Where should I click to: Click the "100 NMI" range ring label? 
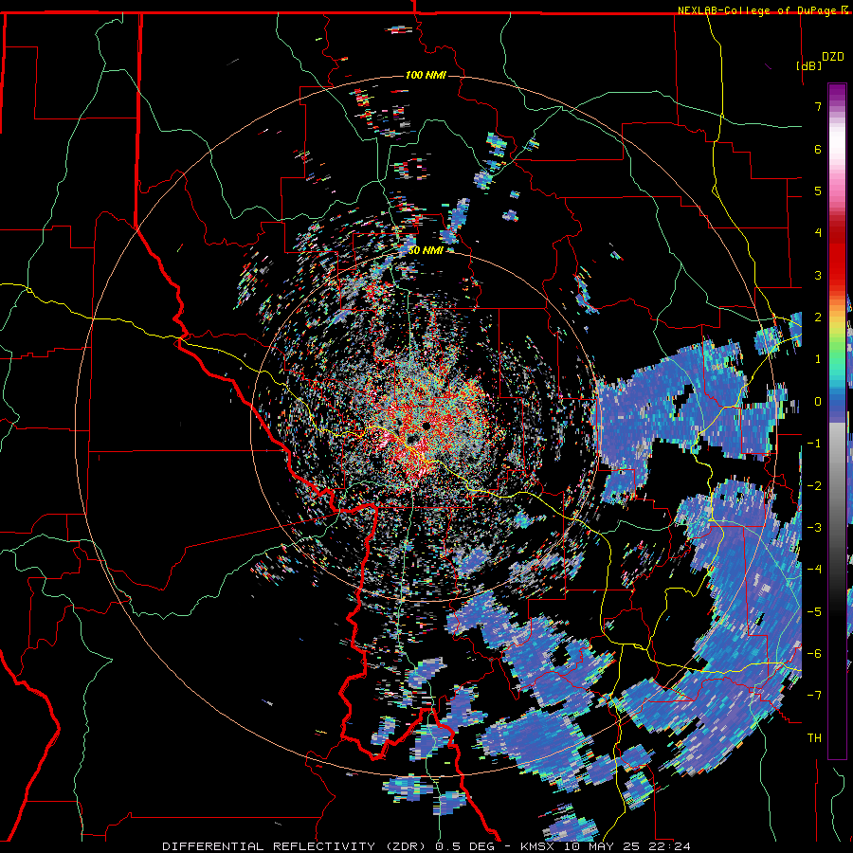[426, 75]
